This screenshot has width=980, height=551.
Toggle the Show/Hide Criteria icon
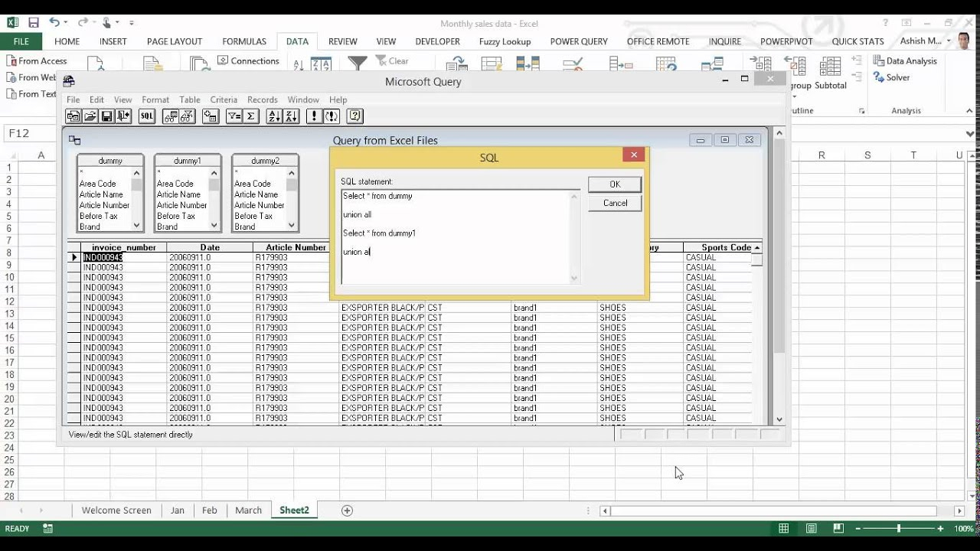coord(188,116)
